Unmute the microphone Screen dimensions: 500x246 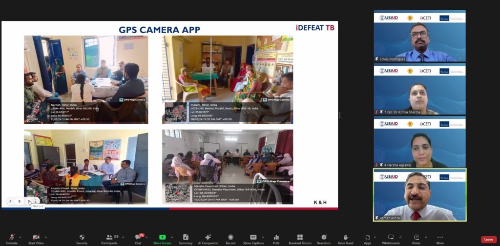tap(12, 238)
